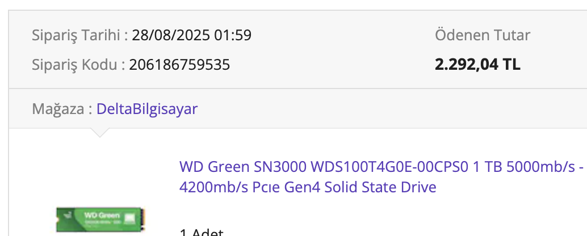Click the small triangle pointer below store row
Screen dimensions: 587x236
[x=99, y=133]
